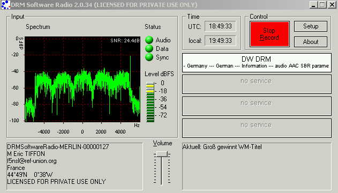Click the DRM Software Radio title bar icon
338x193 pixels.
(5, 4)
